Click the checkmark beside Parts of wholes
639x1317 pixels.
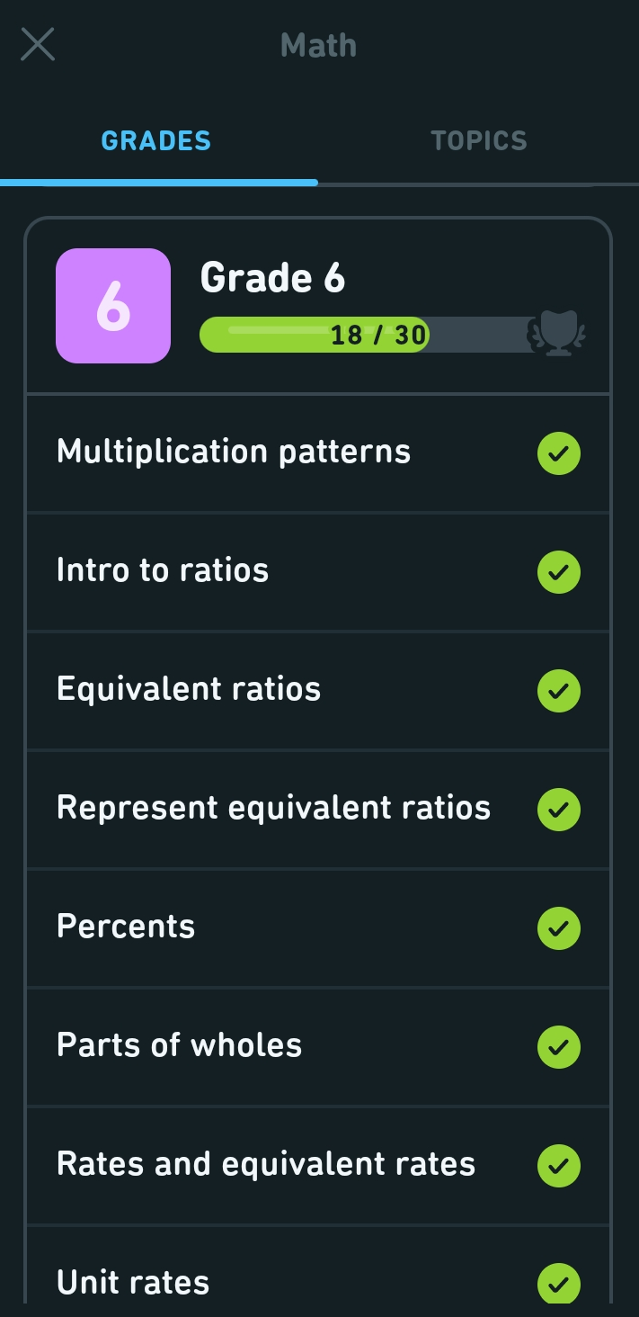pos(558,1046)
